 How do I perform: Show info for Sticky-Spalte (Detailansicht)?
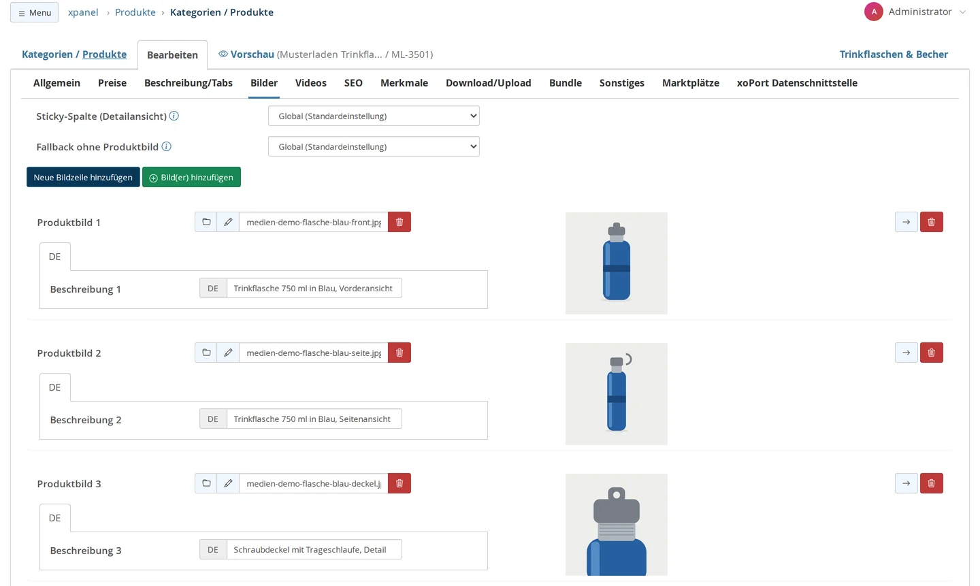(174, 116)
